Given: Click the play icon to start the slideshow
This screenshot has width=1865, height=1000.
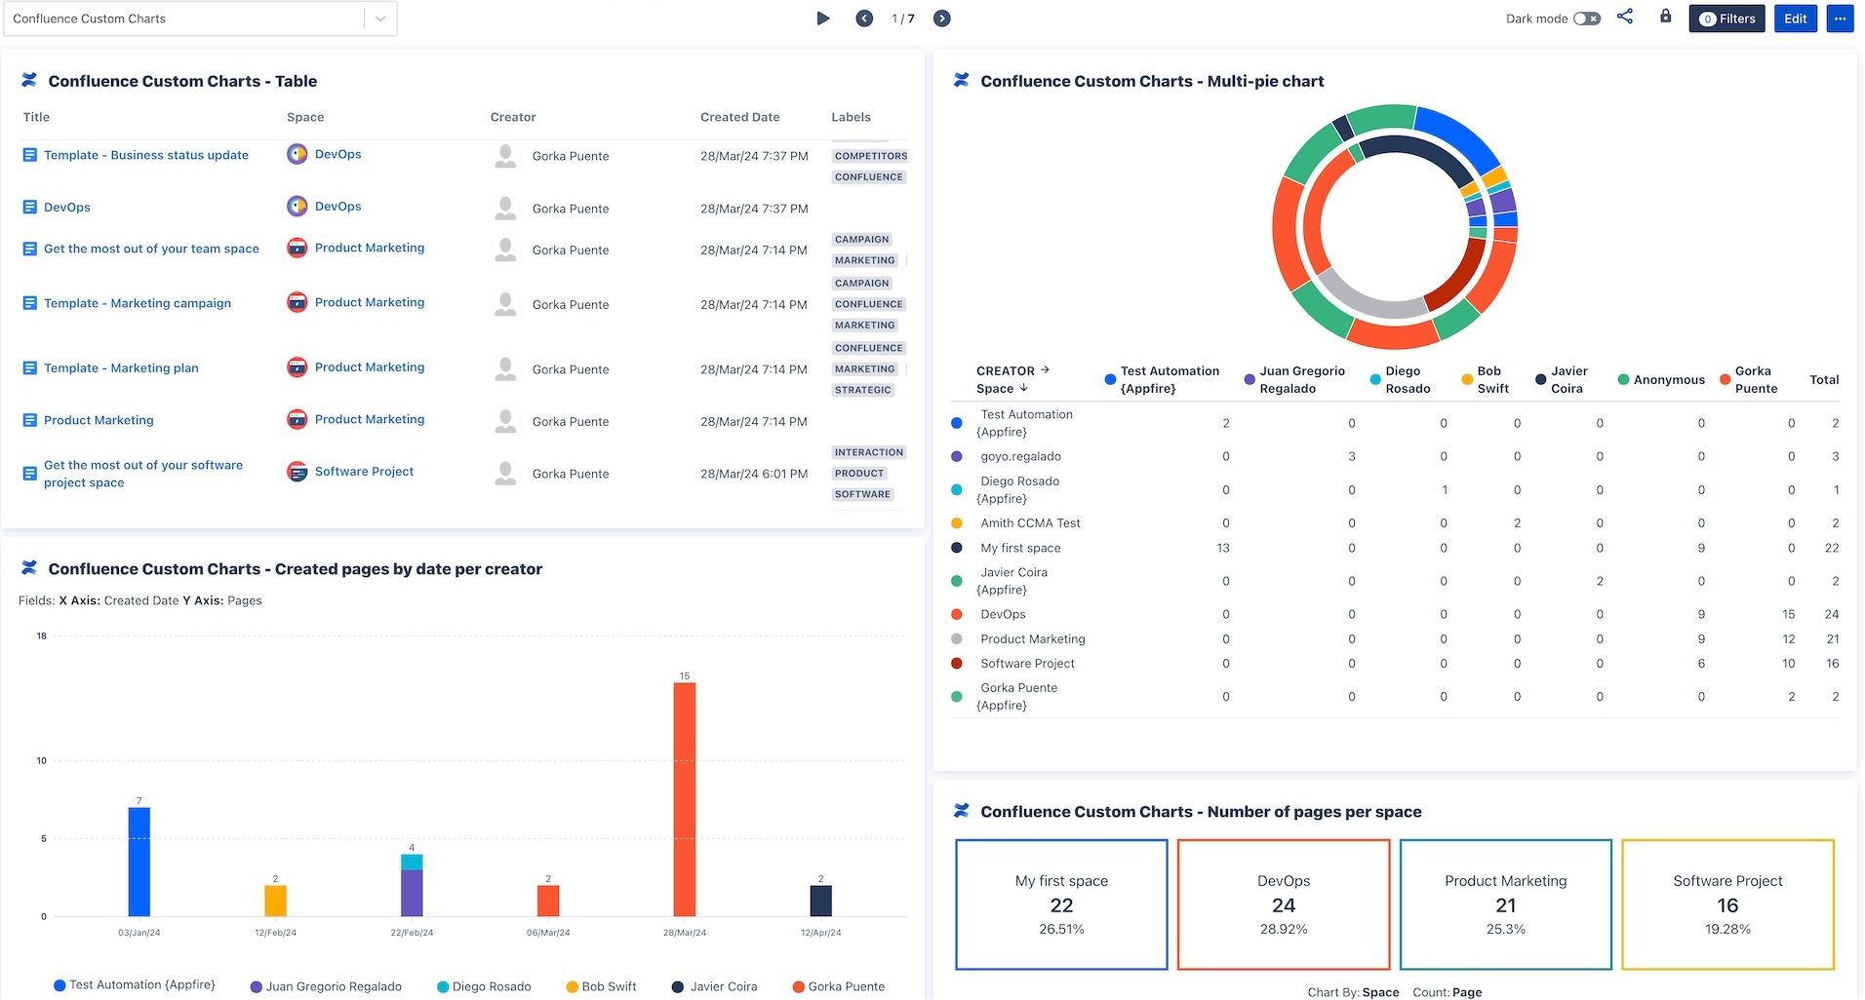Looking at the screenshot, I should [x=822, y=18].
